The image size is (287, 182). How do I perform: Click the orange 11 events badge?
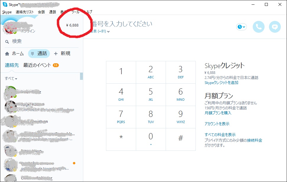click(x=56, y=65)
